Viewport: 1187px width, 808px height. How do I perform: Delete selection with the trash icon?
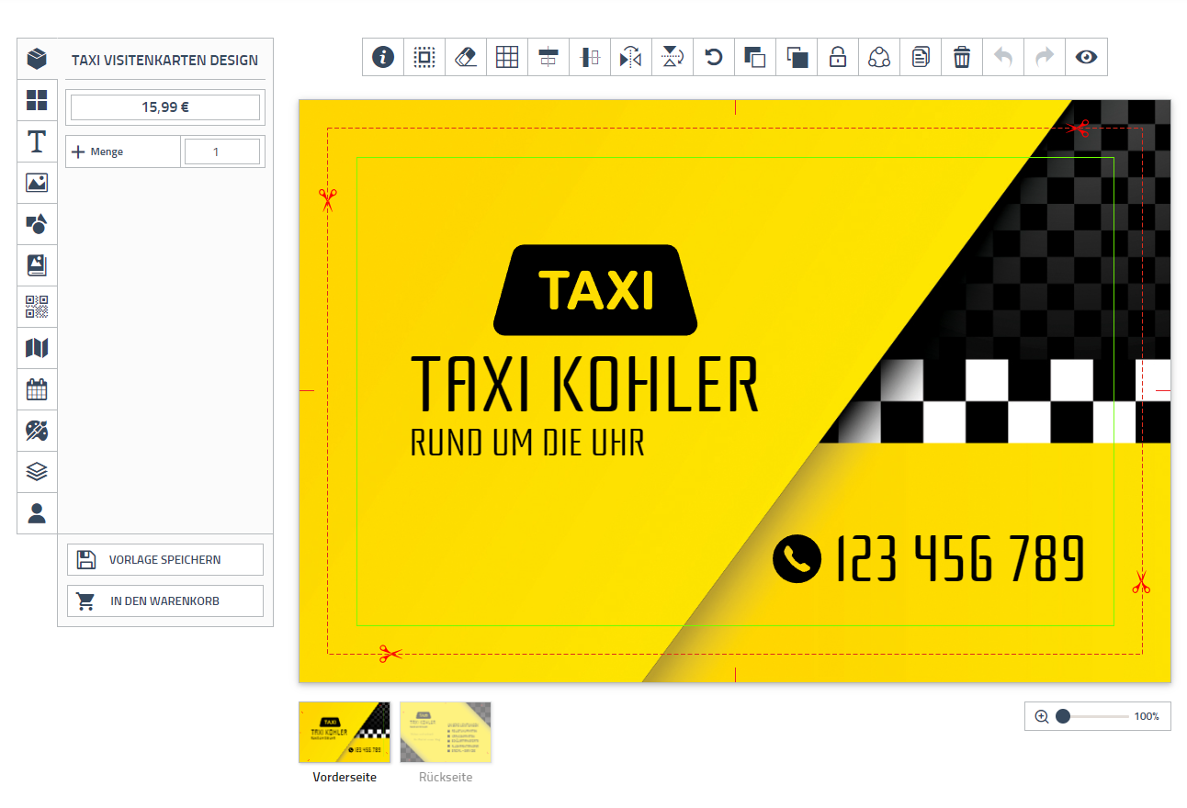coord(962,57)
